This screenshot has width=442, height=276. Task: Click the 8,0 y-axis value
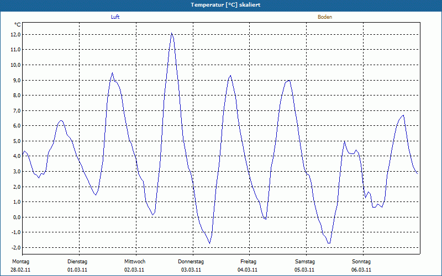click(17, 95)
